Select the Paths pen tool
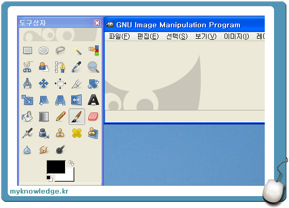 60,67
